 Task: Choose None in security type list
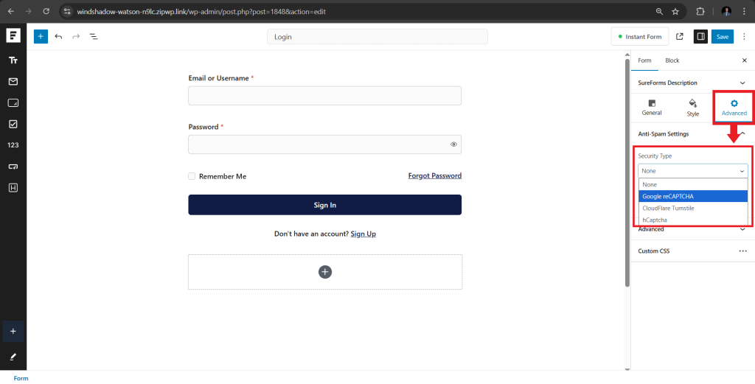click(x=693, y=184)
